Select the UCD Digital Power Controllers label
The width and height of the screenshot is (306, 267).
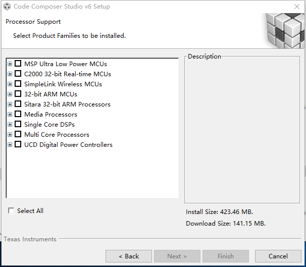(x=68, y=145)
